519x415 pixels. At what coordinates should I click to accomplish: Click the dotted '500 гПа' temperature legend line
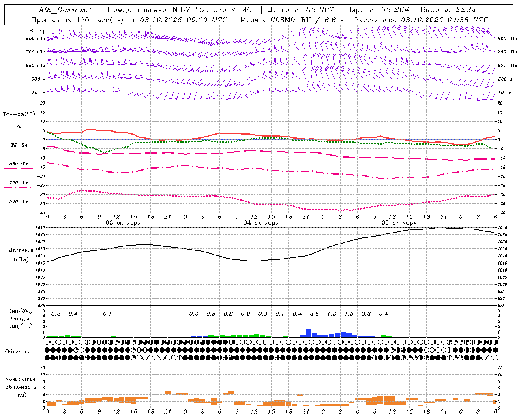point(18,206)
